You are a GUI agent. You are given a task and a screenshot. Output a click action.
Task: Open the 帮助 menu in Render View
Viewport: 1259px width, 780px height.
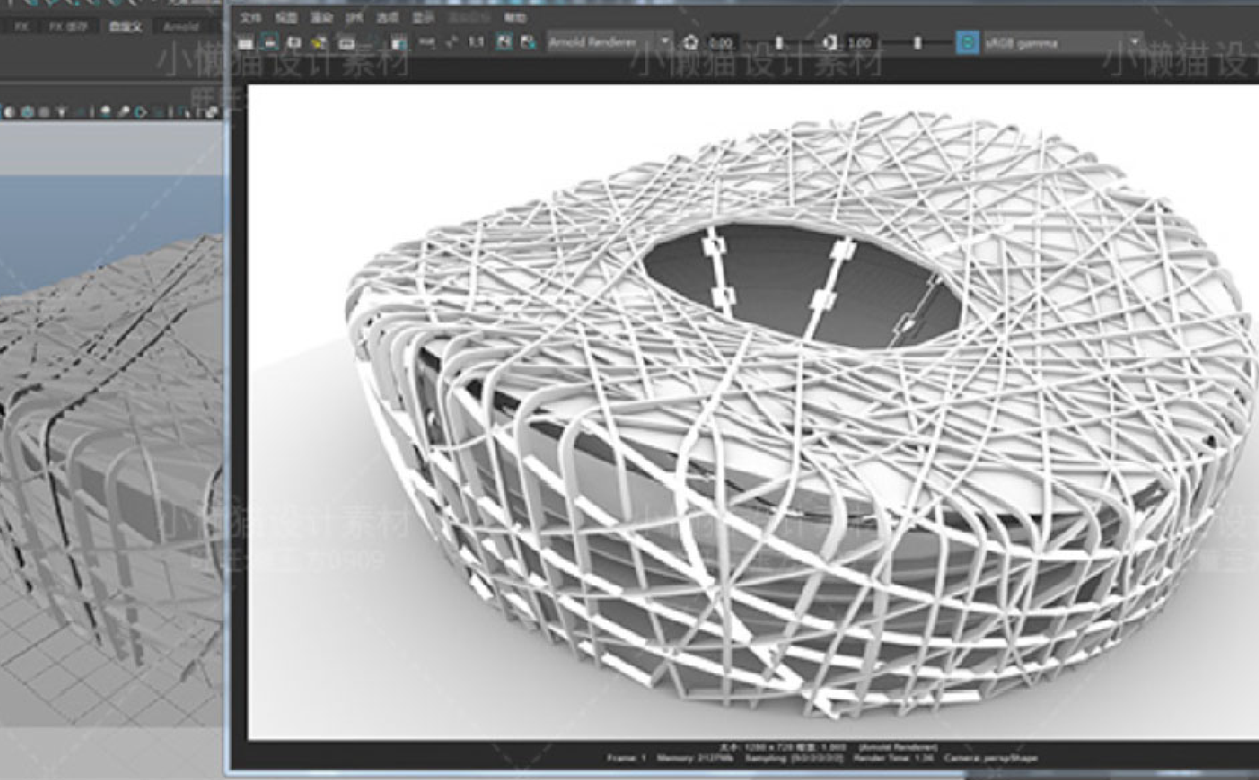pyautogui.click(x=515, y=18)
